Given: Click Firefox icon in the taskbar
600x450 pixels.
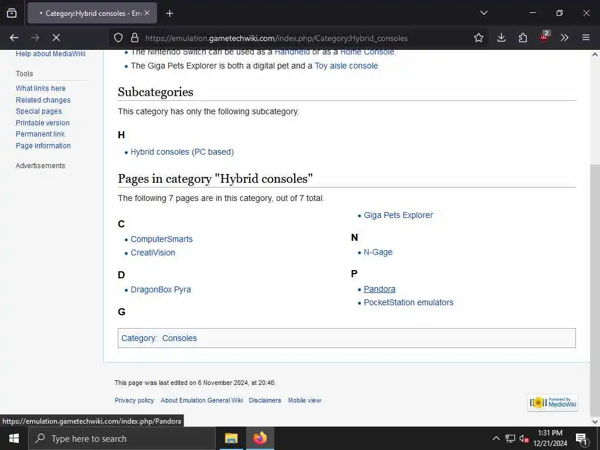Looking at the screenshot, I should tap(260, 438).
